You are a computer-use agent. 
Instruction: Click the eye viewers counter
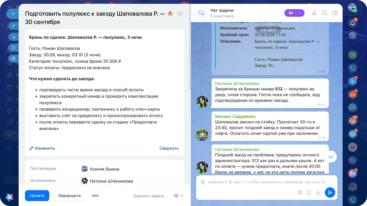178,196
